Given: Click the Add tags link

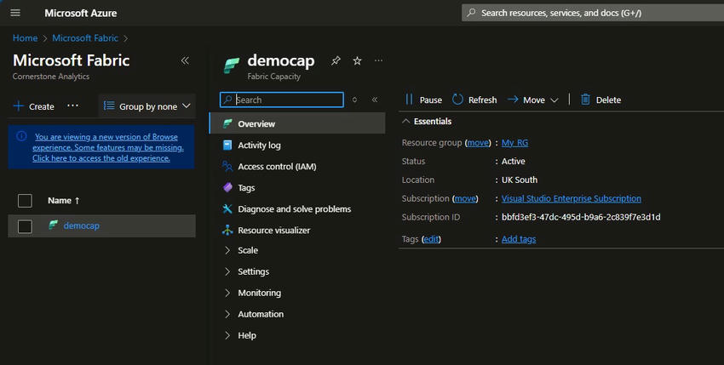Looking at the screenshot, I should (518, 239).
